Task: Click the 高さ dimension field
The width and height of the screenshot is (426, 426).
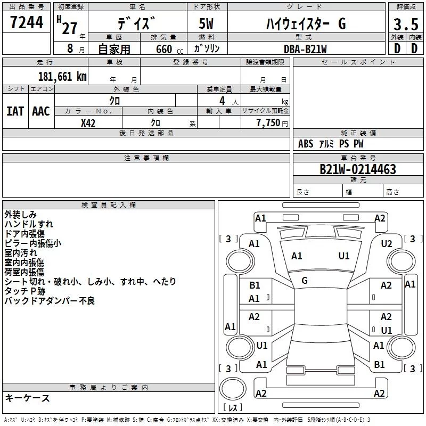Action: click(x=403, y=192)
